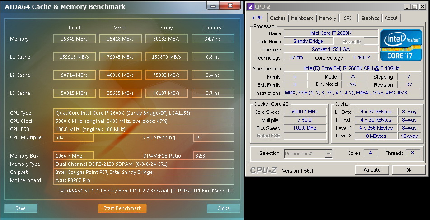Open the Memory tab in CPU-Z
This screenshot has width=430, height=220.
pos(327,18)
